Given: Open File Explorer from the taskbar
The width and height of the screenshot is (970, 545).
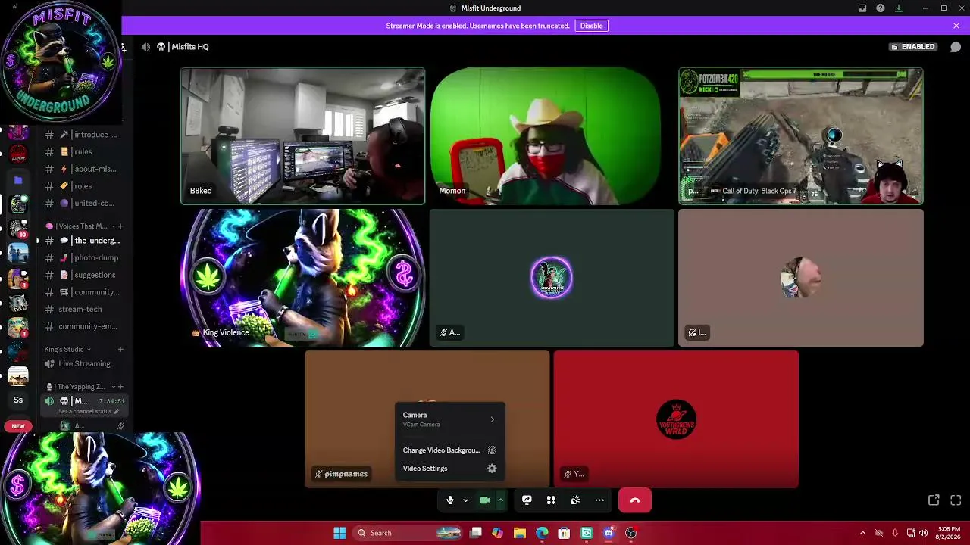Looking at the screenshot, I should 520,533.
